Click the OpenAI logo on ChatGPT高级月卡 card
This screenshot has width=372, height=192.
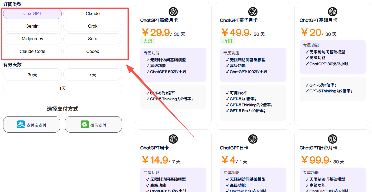tap(173, 12)
